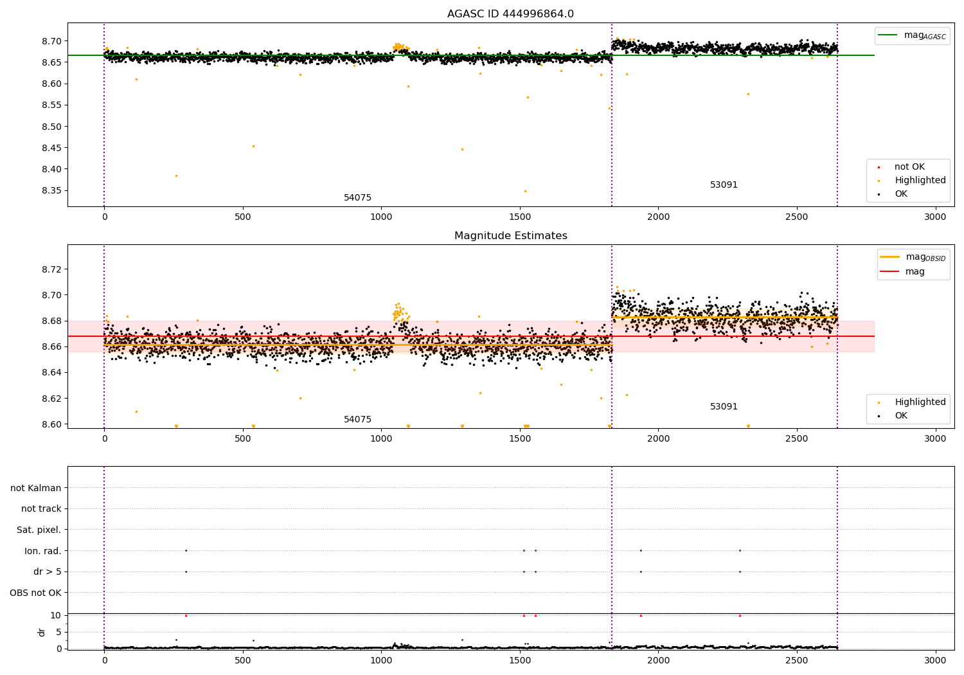Click the 'not Kalman' row label

pyautogui.click(x=36, y=489)
